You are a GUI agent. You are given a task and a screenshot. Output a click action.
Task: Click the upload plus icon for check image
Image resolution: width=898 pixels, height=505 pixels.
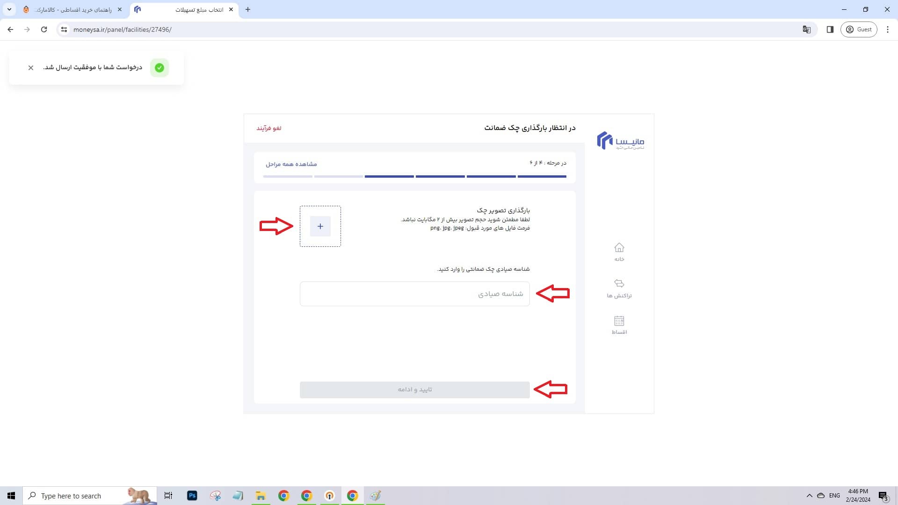click(320, 226)
